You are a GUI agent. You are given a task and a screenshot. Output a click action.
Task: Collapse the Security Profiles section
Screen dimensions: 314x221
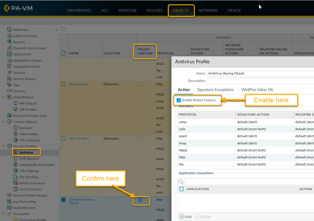pos(4,146)
